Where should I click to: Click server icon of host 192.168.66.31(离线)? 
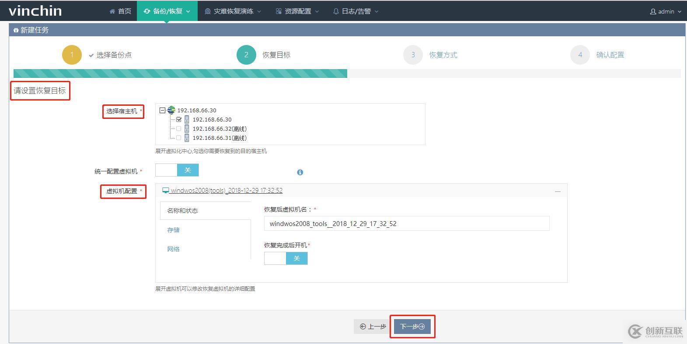point(187,138)
